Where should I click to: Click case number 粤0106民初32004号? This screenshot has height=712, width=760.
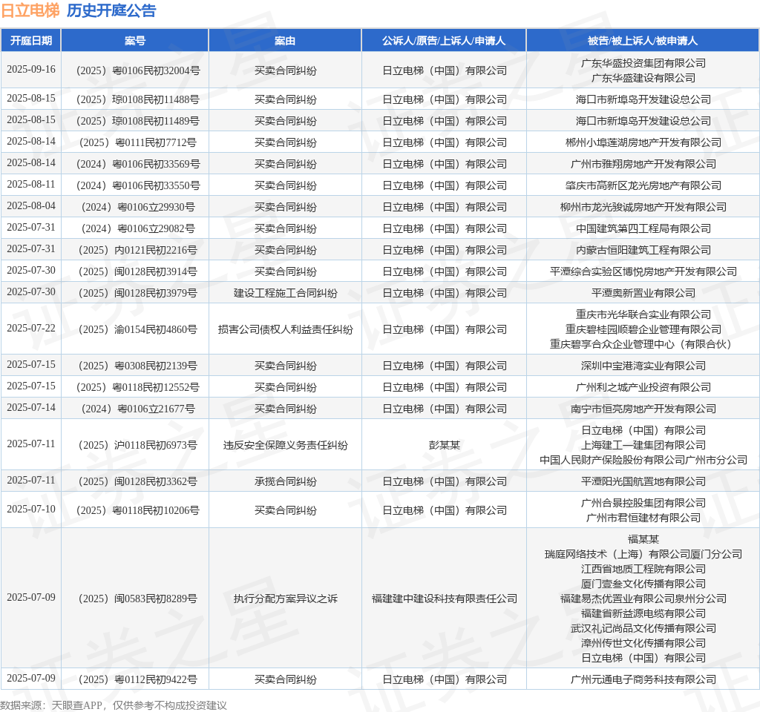(x=138, y=70)
